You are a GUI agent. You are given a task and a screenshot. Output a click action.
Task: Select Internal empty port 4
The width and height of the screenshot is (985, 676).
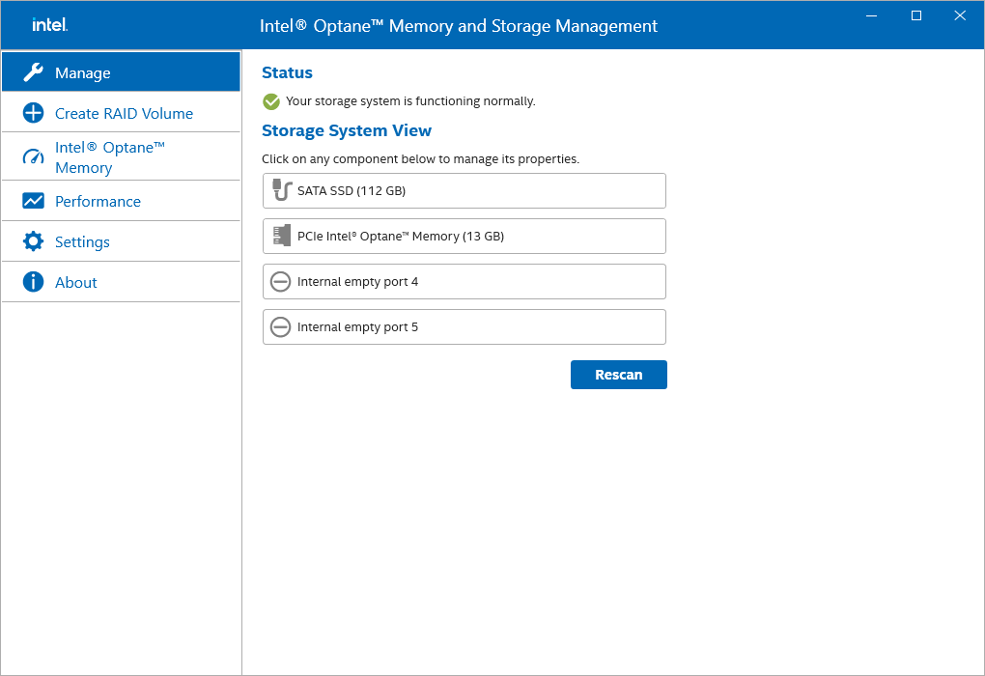click(x=464, y=281)
